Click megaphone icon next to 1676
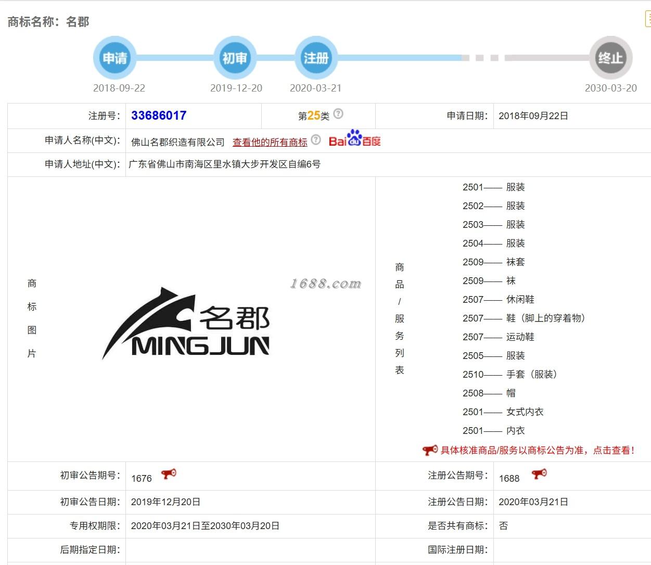The image size is (651, 565). pyautogui.click(x=169, y=474)
